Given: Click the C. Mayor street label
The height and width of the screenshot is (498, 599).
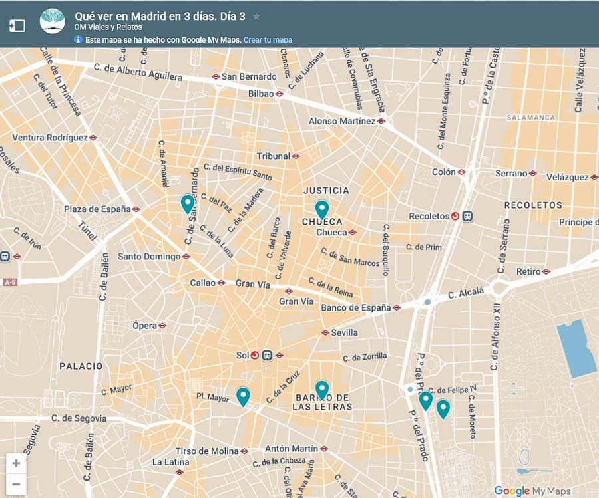Looking at the screenshot, I should tap(116, 390).
